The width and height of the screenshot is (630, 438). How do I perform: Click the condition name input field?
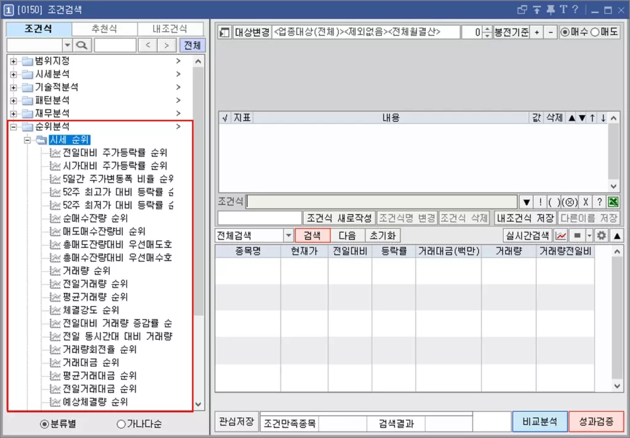[x=260, y=218]
